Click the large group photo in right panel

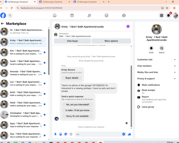(156, 29)
